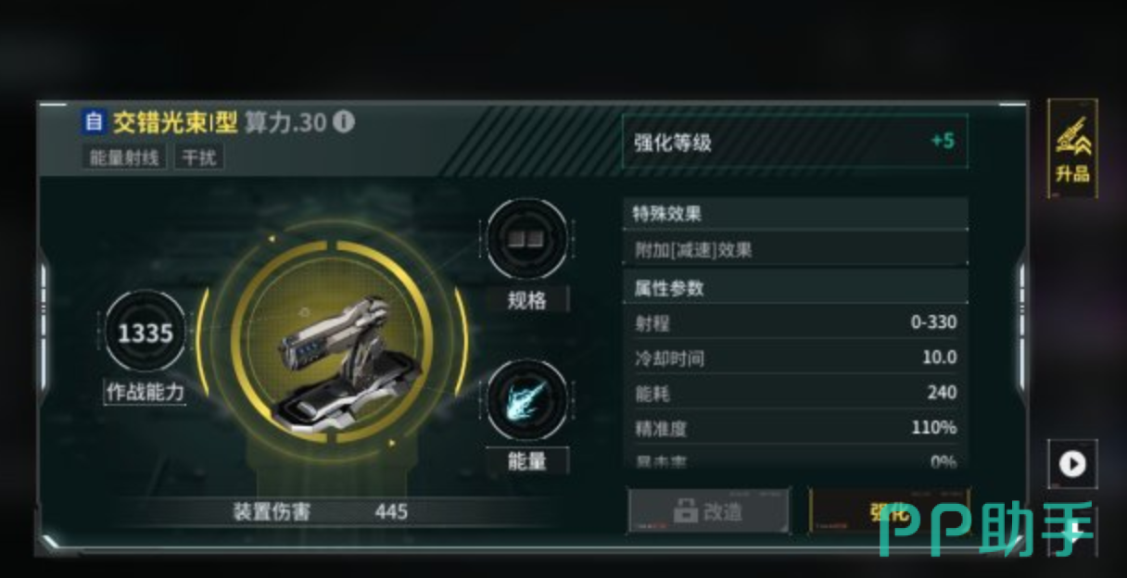Viewport: 1127px width, 578px height.
Task: Select the 冷却时间 10.0 row
Action: point(795,358)
